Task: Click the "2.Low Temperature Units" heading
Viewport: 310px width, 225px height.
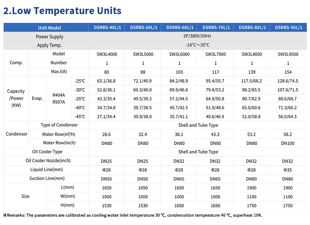Action: pos(62,11)
